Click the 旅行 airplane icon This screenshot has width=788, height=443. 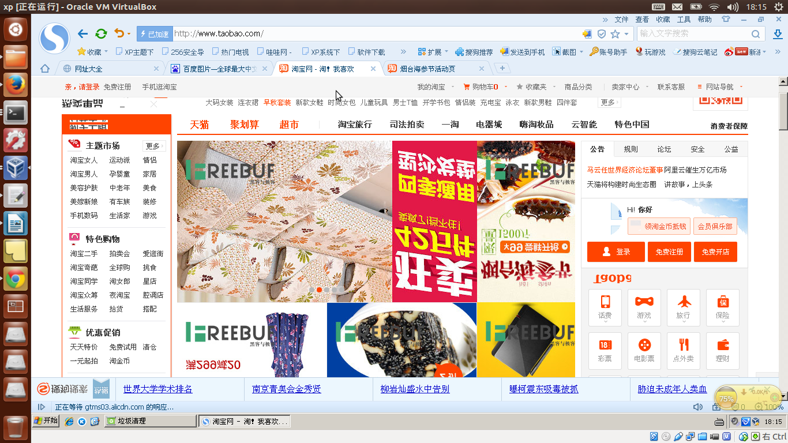[684, 307]
